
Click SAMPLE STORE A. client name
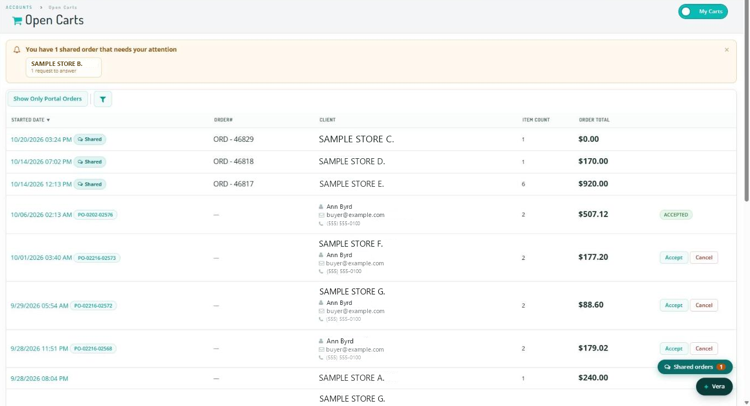pyautogui.click(x=351, y=378)
